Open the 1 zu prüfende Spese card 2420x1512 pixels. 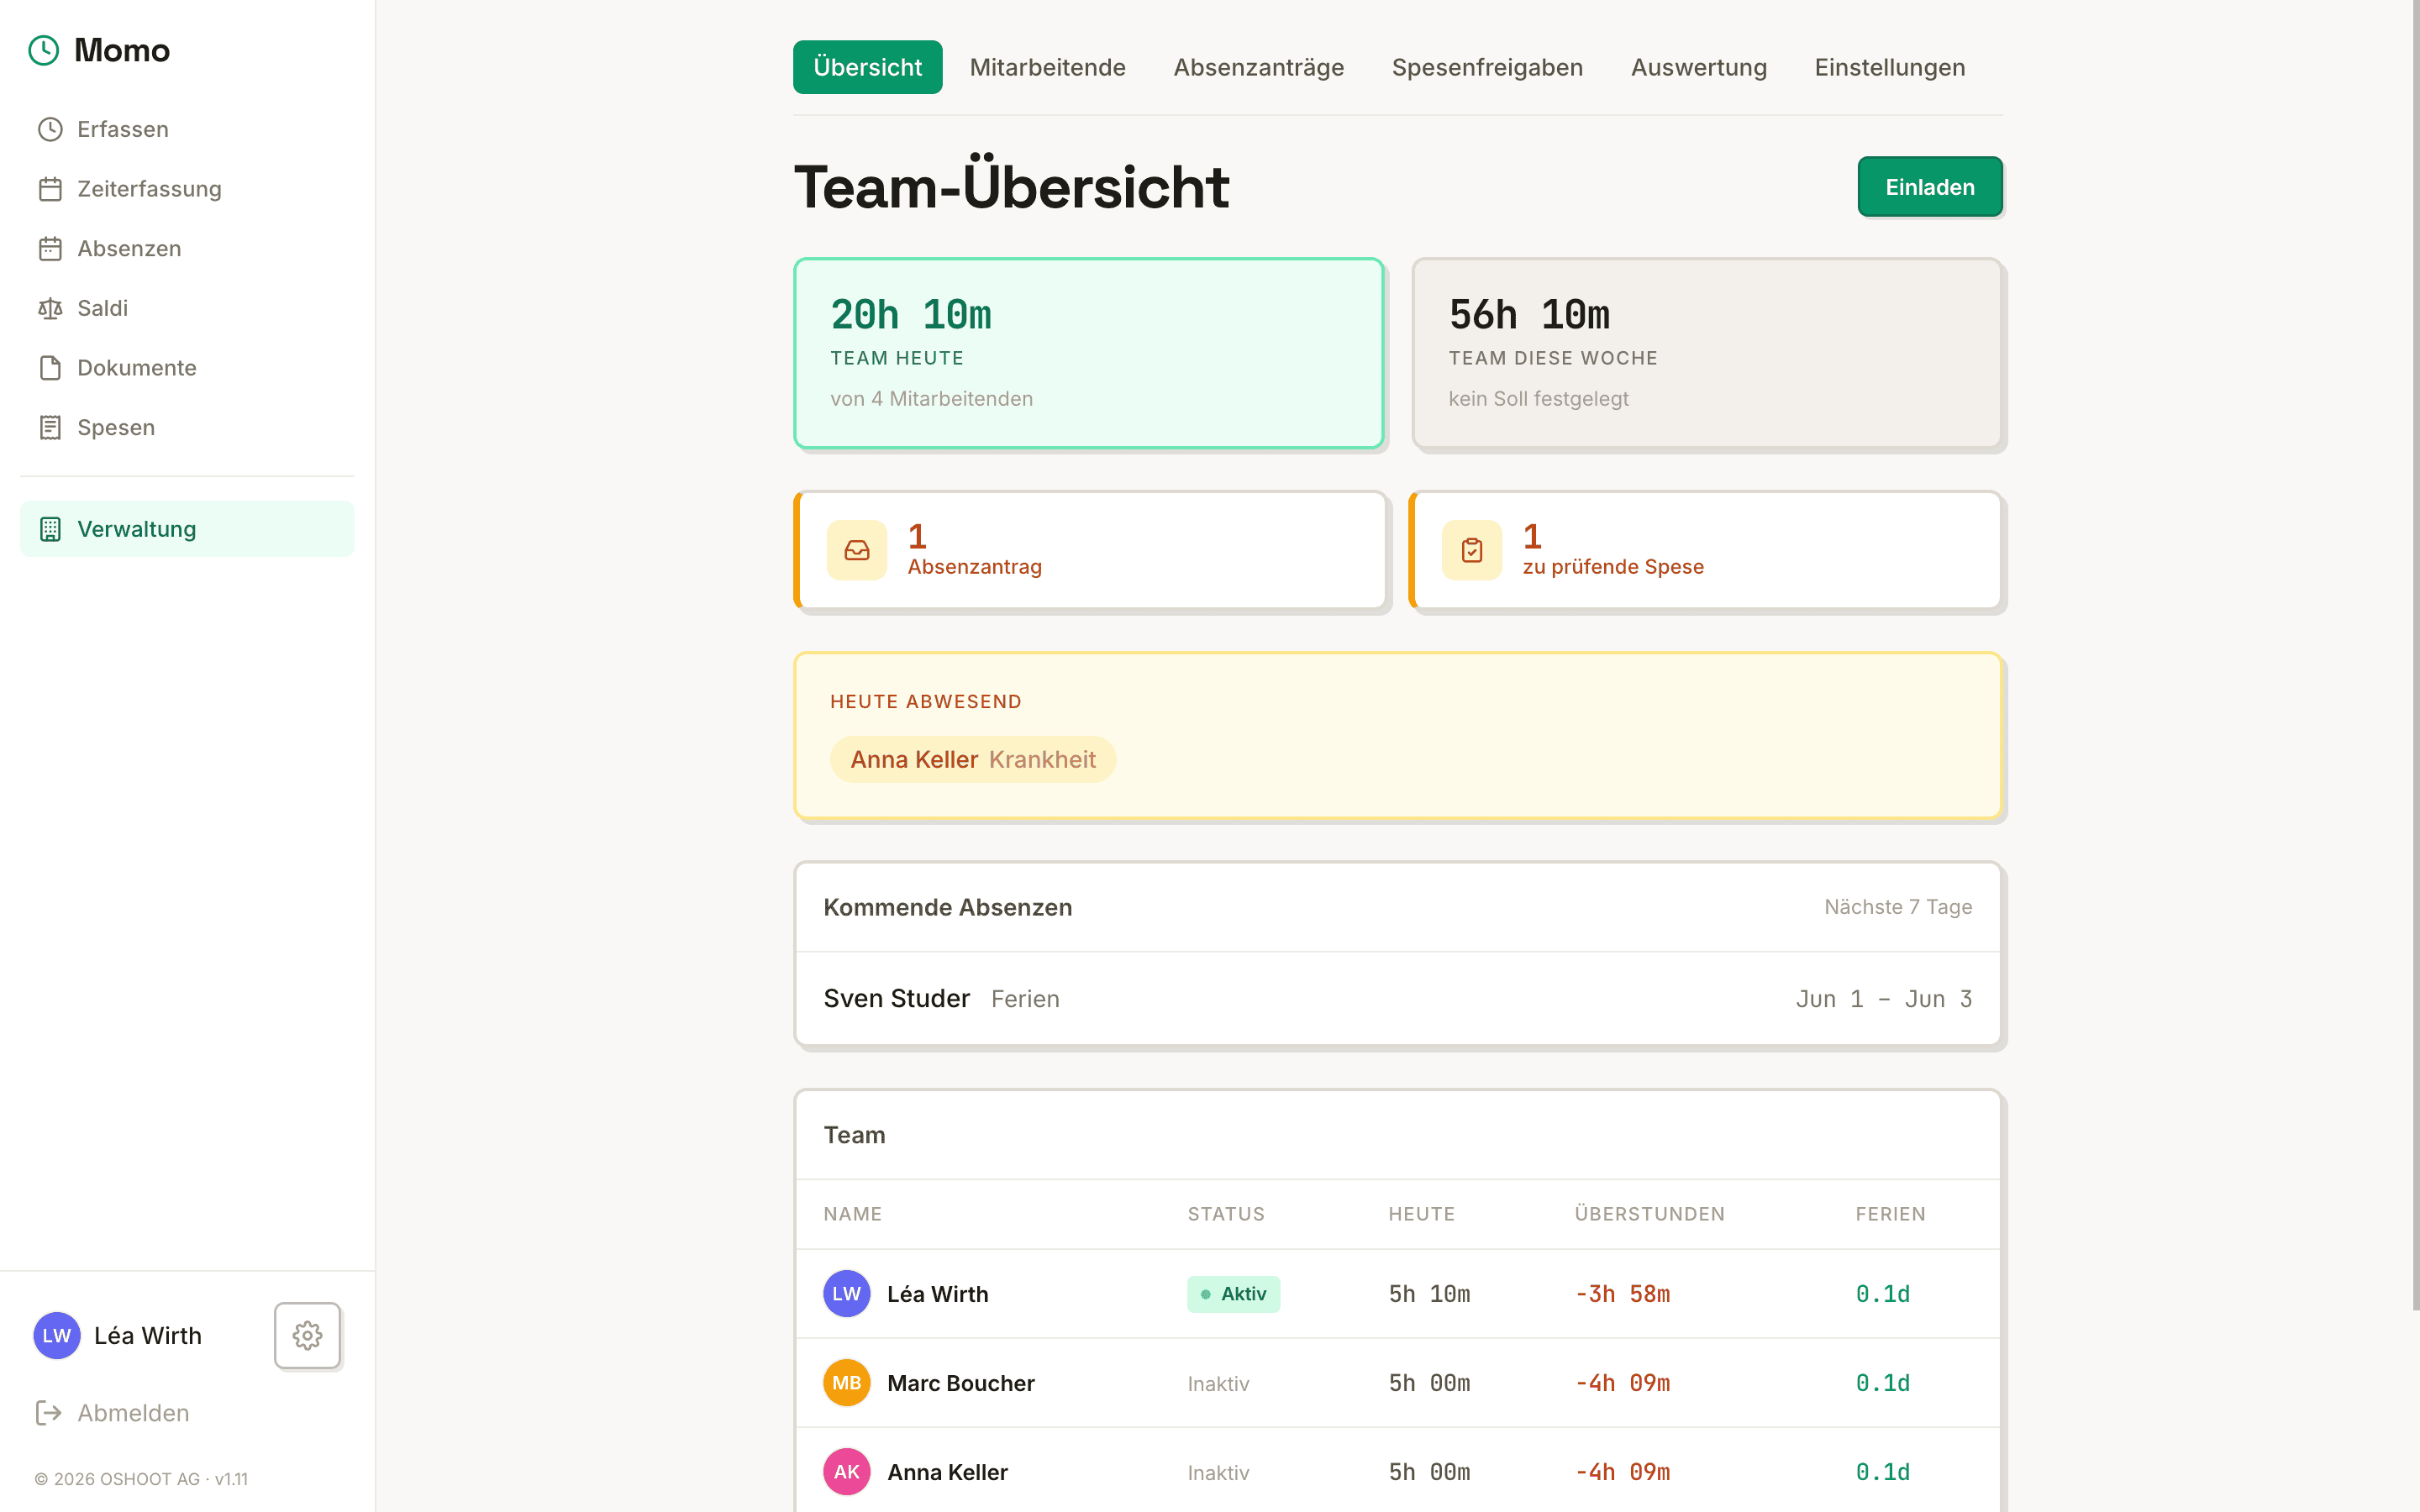[1705, 550]
